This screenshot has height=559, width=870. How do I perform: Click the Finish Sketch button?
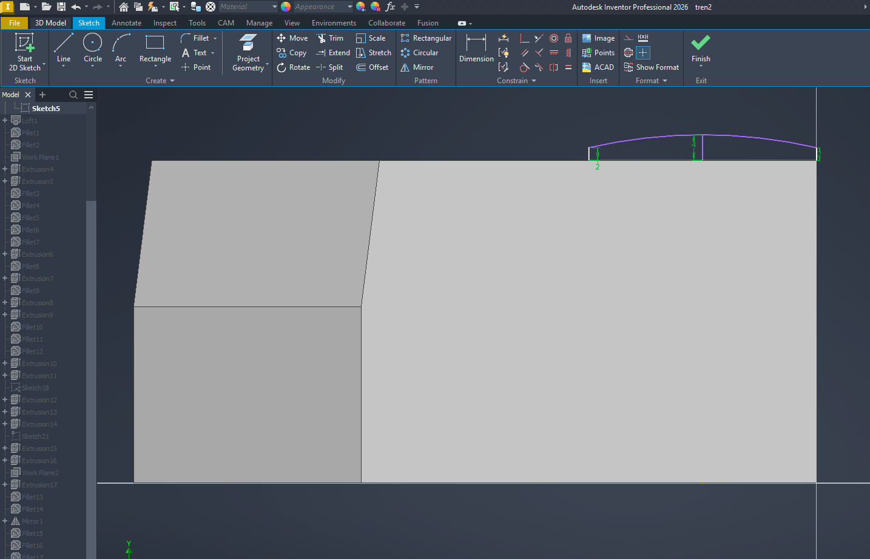[x=700, y=49]
